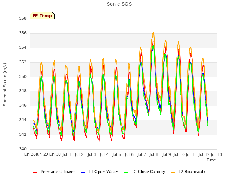Click the Jul 4 x-axis tick label
239x179 pixels.
(104, 154)
